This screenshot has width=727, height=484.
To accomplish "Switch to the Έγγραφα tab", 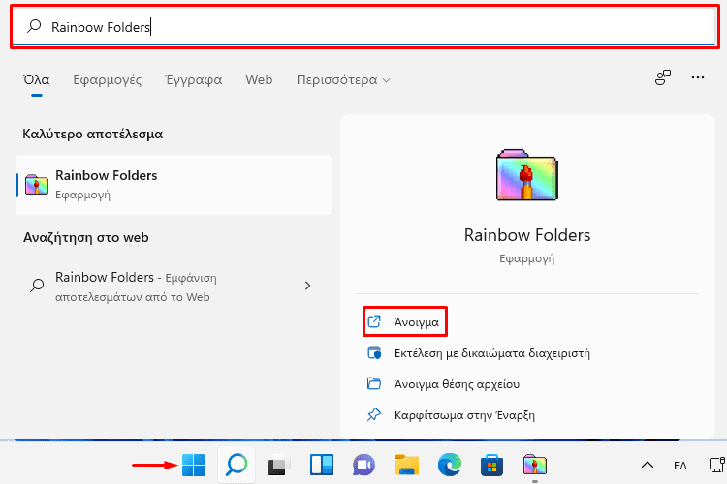I will 193,79.
